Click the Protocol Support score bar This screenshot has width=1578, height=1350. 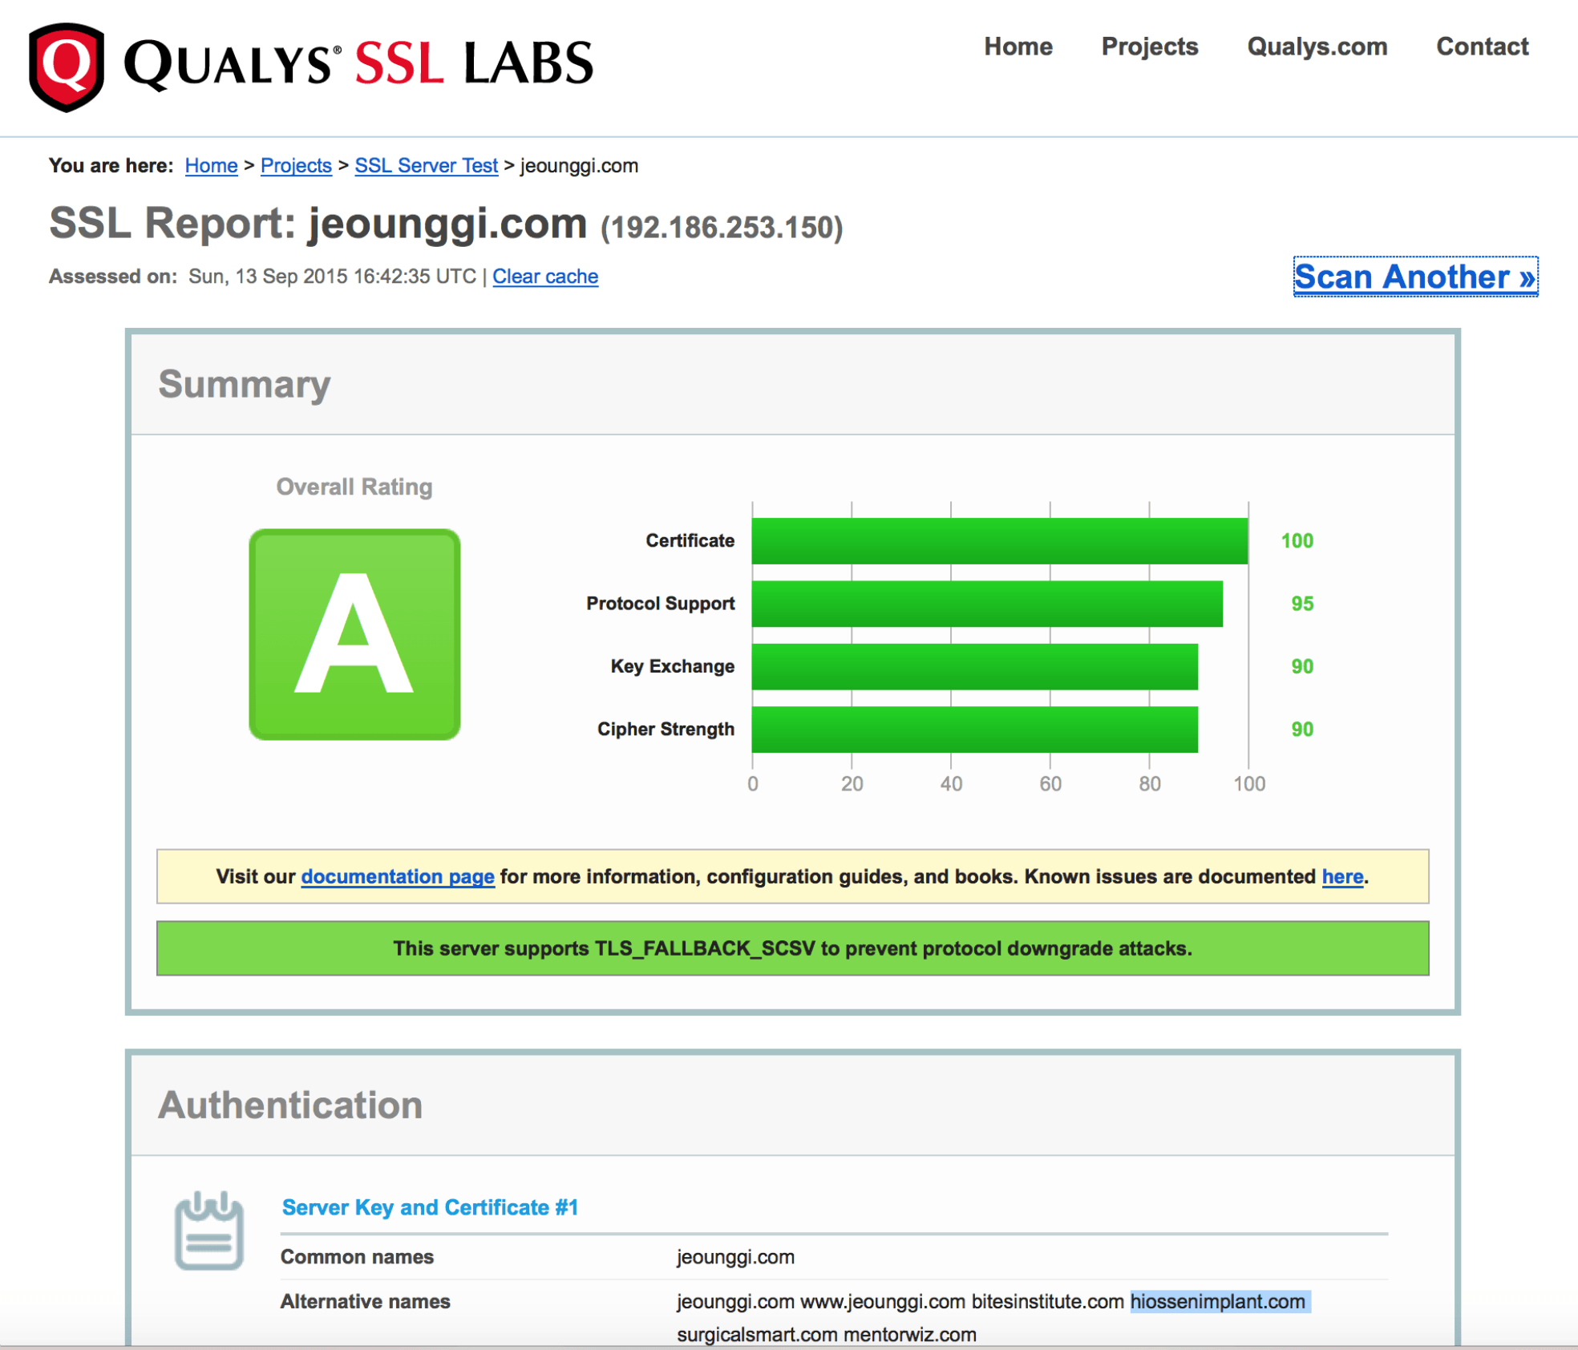(986, 604)
